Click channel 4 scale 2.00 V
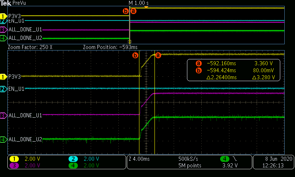This screenshot has height=177, width=295. click(91, 166)
